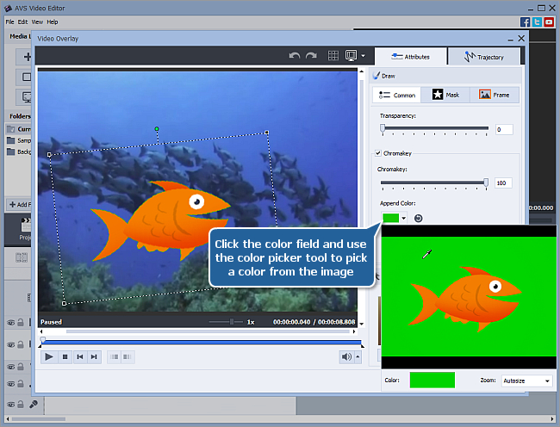
Task: Click the Stop button
Action: click(65, 356)
